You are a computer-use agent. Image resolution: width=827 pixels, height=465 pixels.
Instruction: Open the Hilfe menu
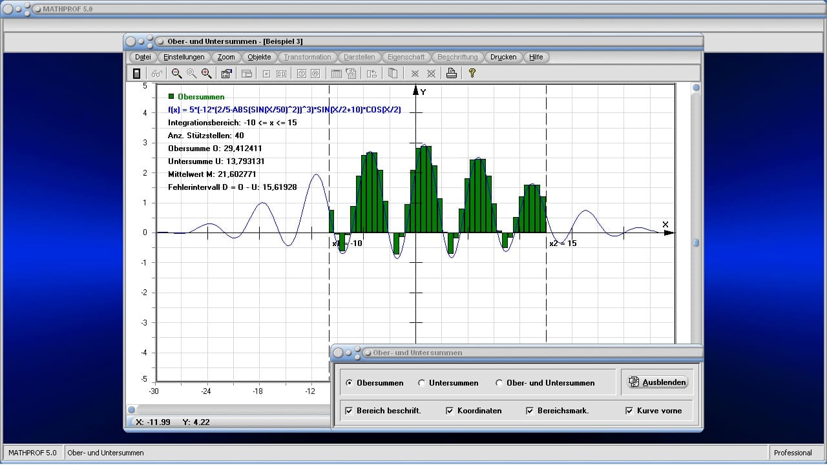pos(536,57)
